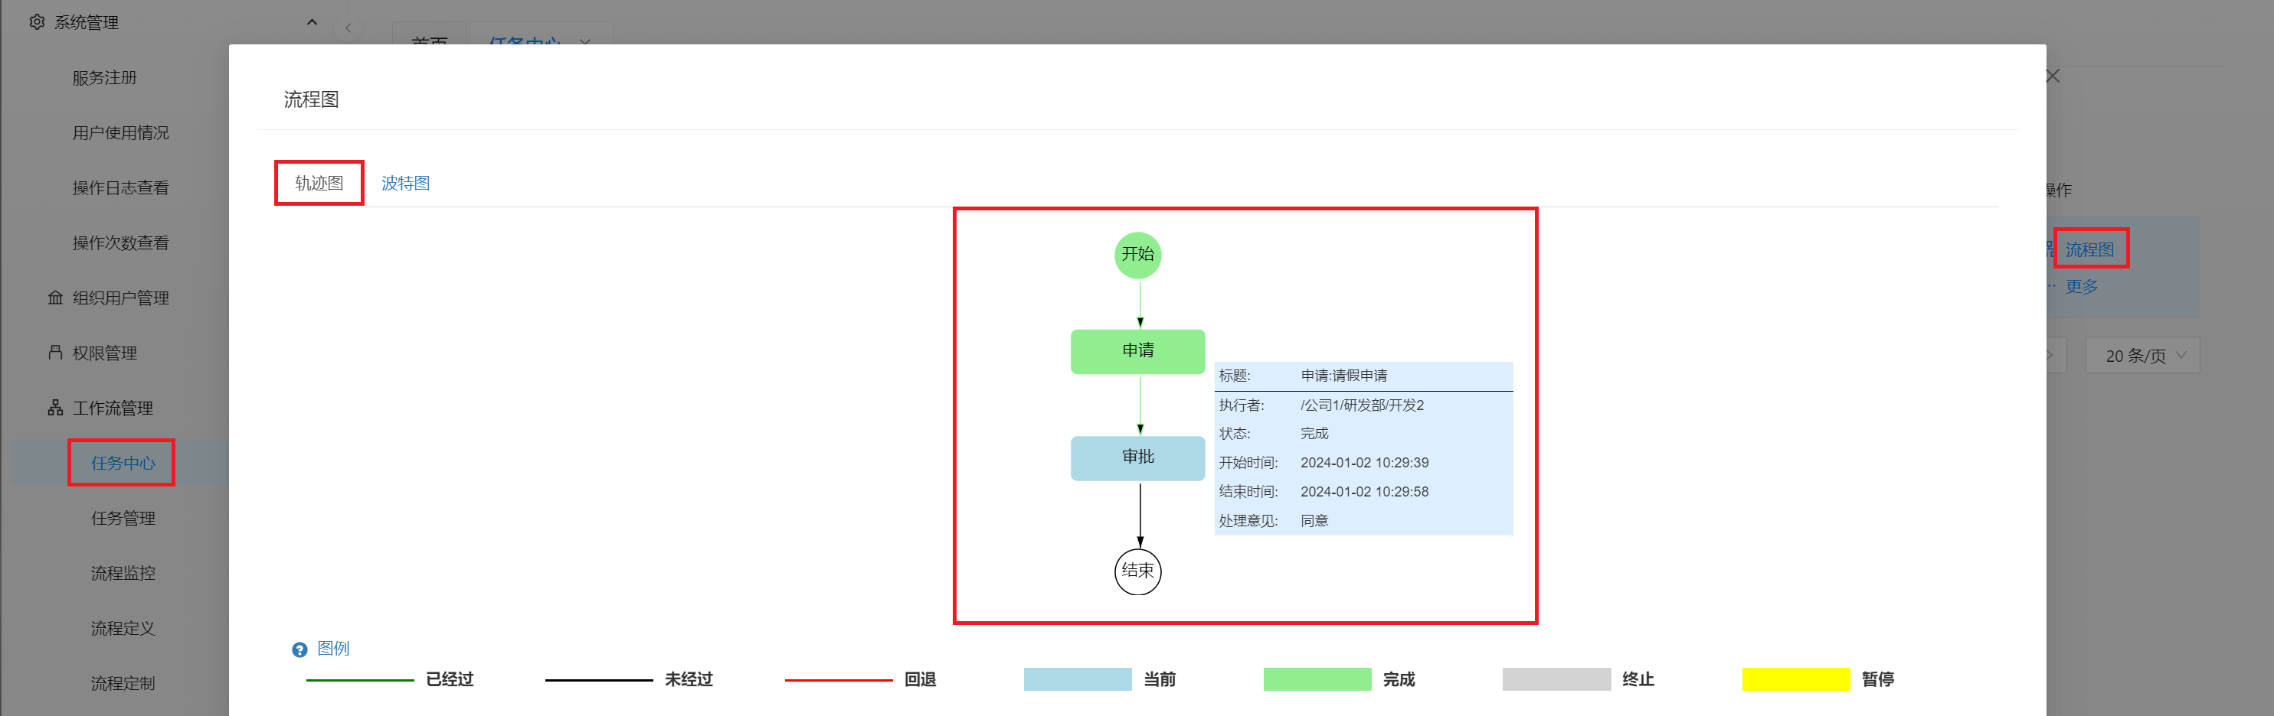
Task: Click the sidebar collapse arrow button
Action: coord(348,28)
